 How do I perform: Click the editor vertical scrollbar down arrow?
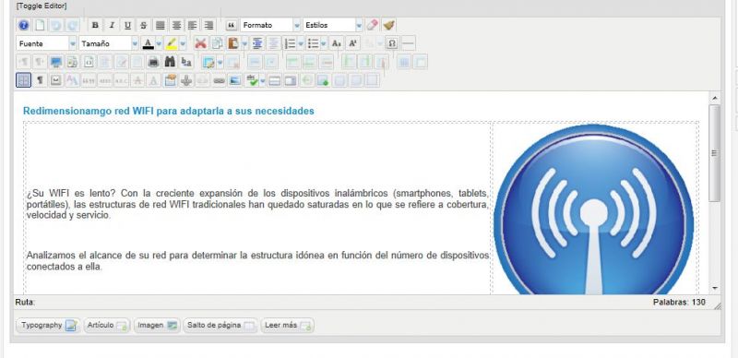click(x=715, y=288)
